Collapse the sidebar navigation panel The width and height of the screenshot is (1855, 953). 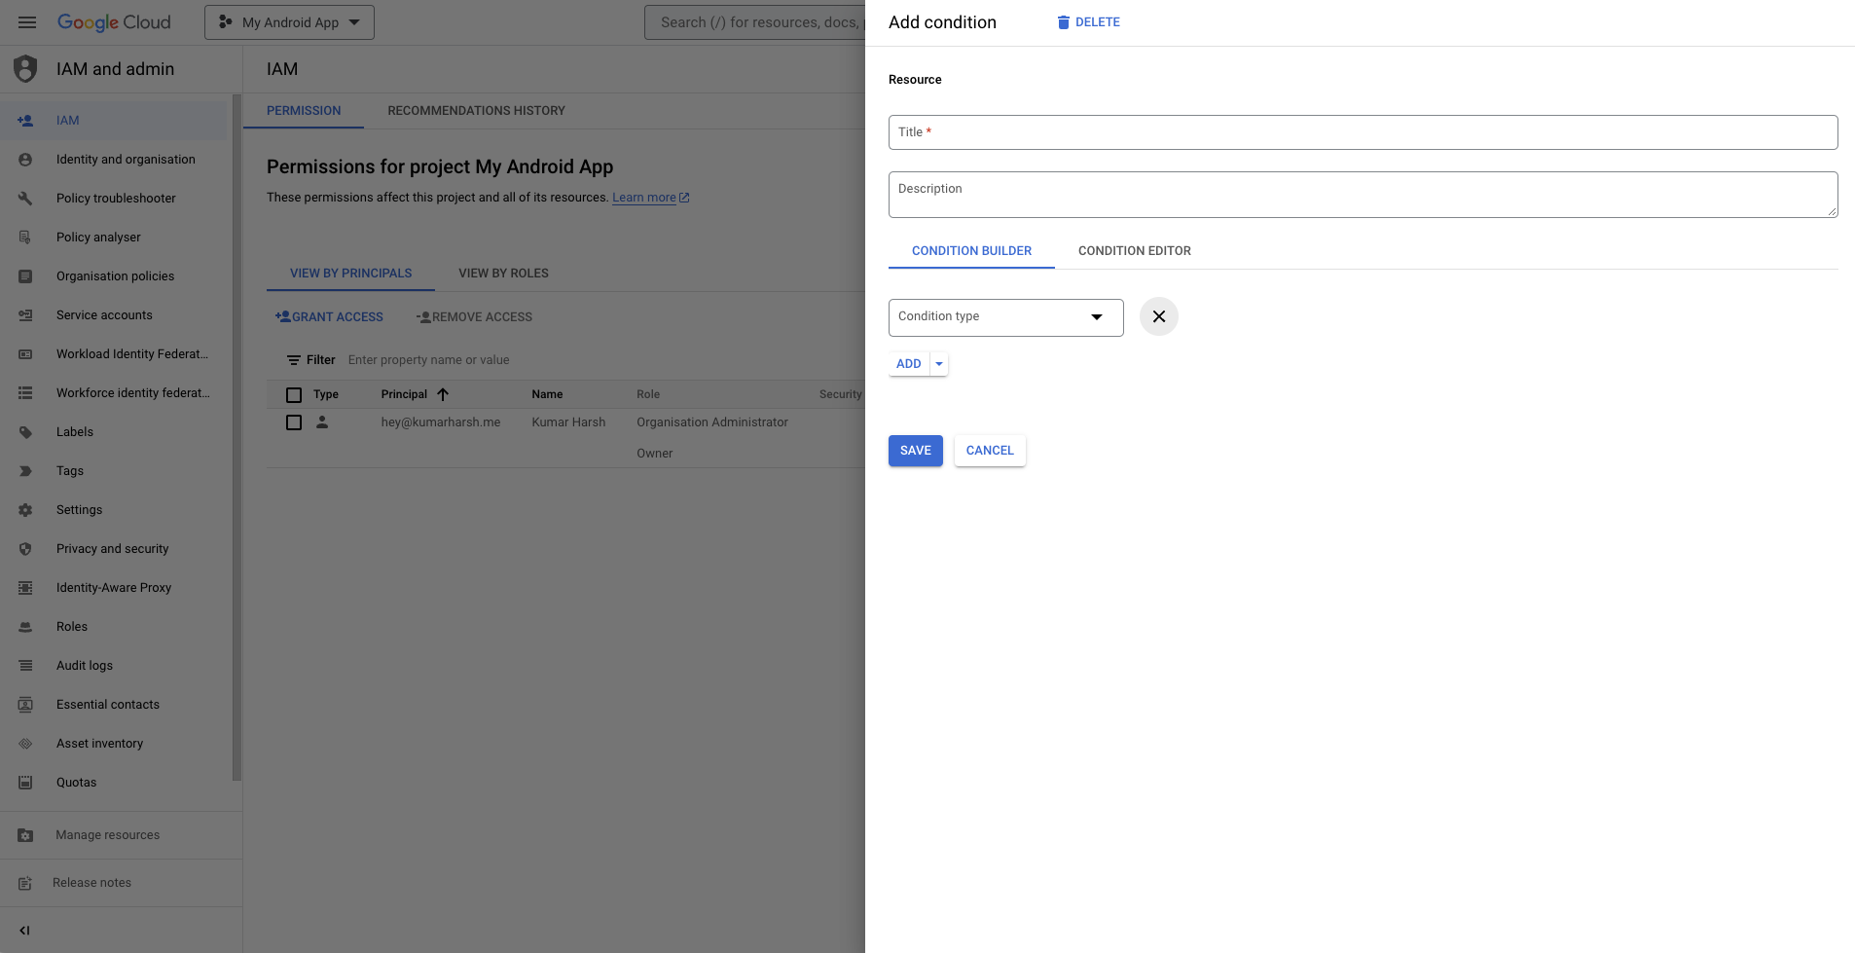click(24, 931)
